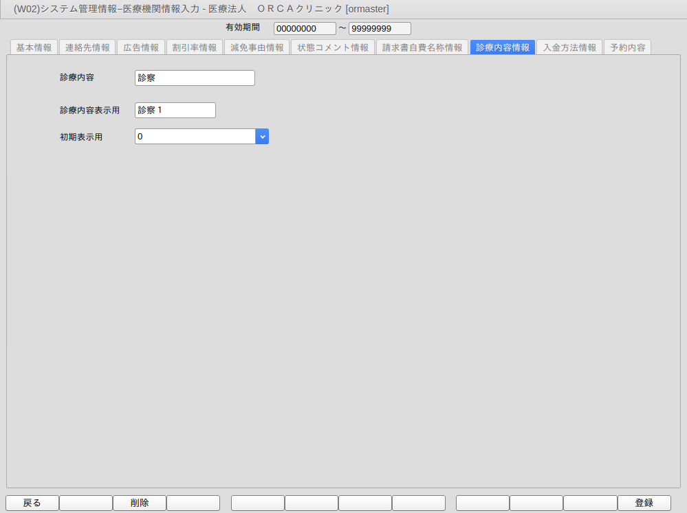The image size is (687, 513).
Task: Click the active 診療内容情報 tab
Action: click(503, 47)
